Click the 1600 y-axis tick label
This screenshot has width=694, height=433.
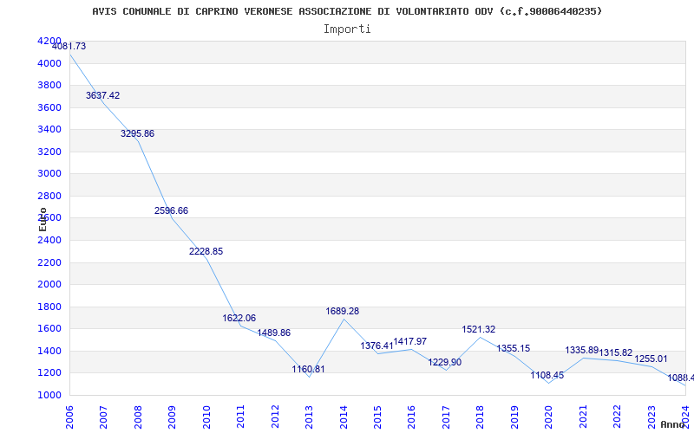(x=49, y=329)
